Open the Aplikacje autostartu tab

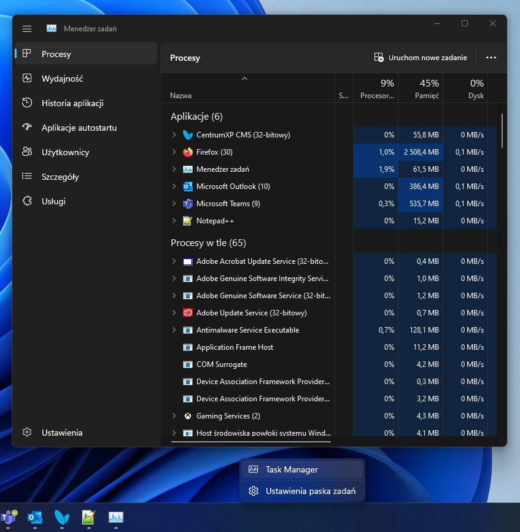(86, 128)
